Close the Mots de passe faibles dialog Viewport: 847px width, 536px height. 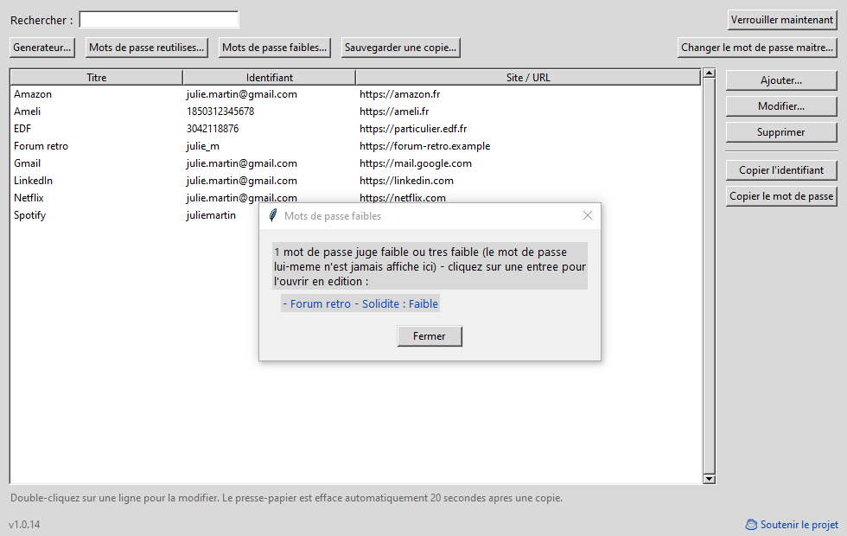point(588,215)
